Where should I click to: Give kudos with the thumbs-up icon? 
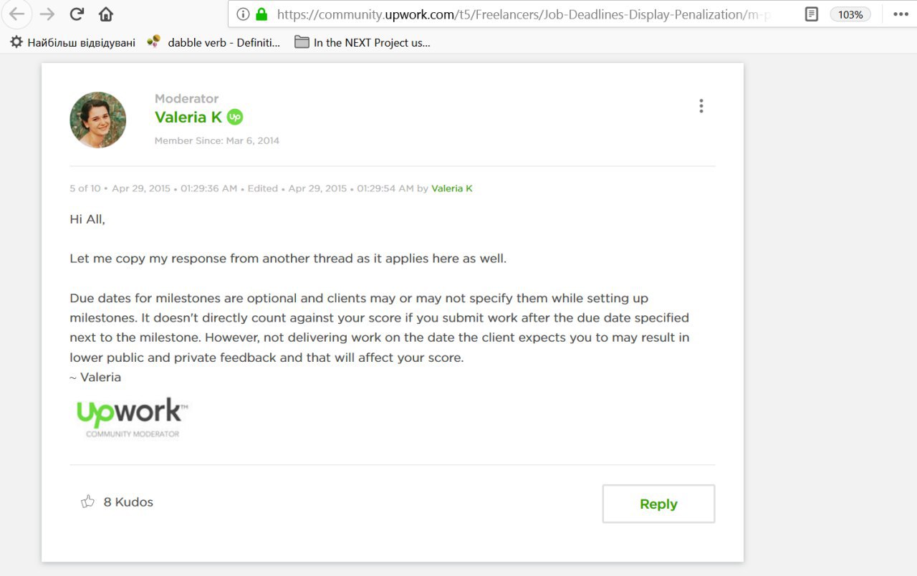(88, 501)
